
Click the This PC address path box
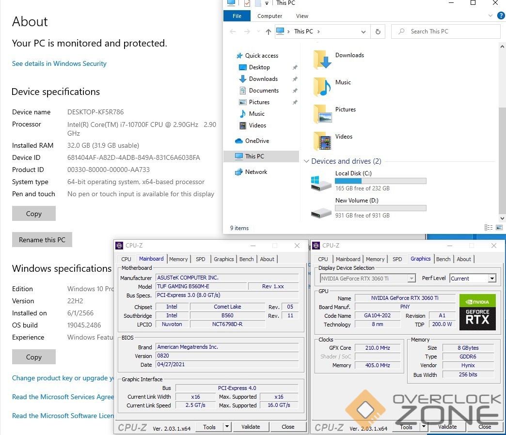322,31
